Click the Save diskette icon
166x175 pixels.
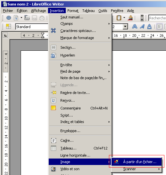(34, 18)
